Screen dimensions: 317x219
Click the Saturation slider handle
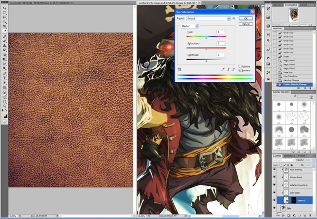(x=206, y=49)
